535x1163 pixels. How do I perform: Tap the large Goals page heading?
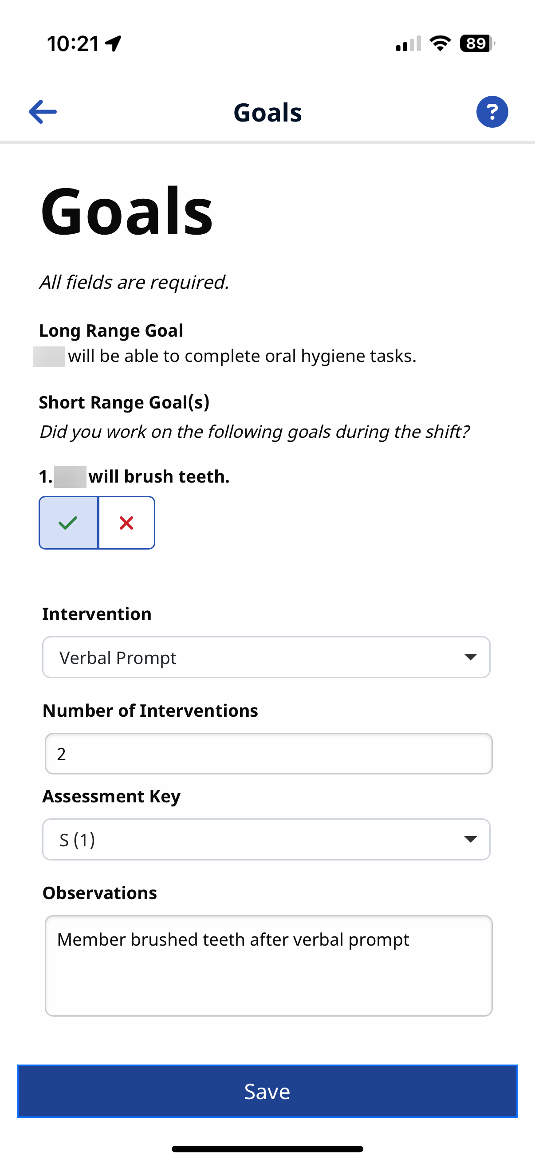pos(126,211)
